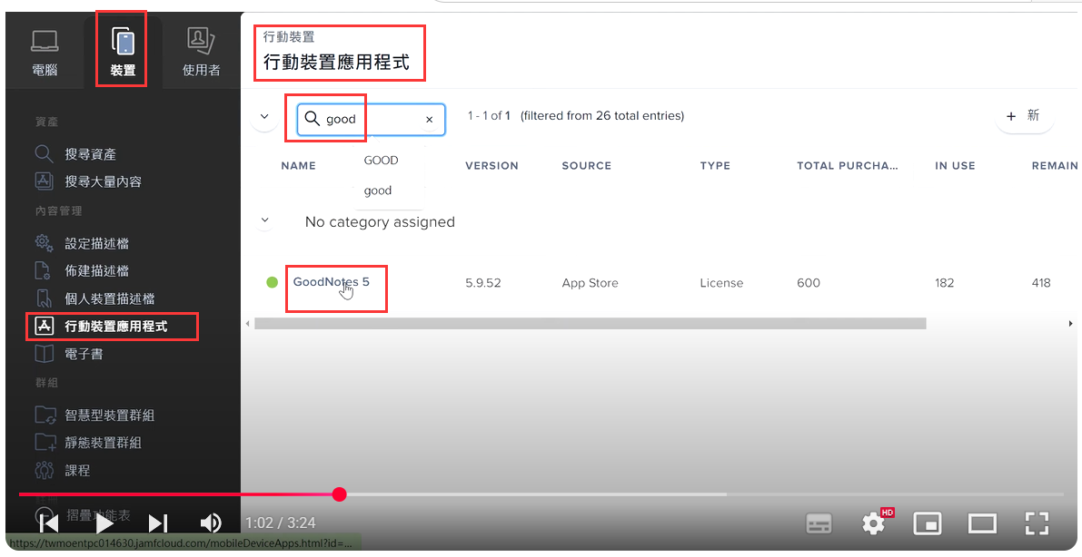Play the video
Image resolution: width=1082 pixels, height=557 pixels.
[104, 523]
